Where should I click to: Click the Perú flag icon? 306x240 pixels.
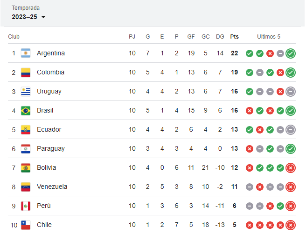click(x=26, y=206)
